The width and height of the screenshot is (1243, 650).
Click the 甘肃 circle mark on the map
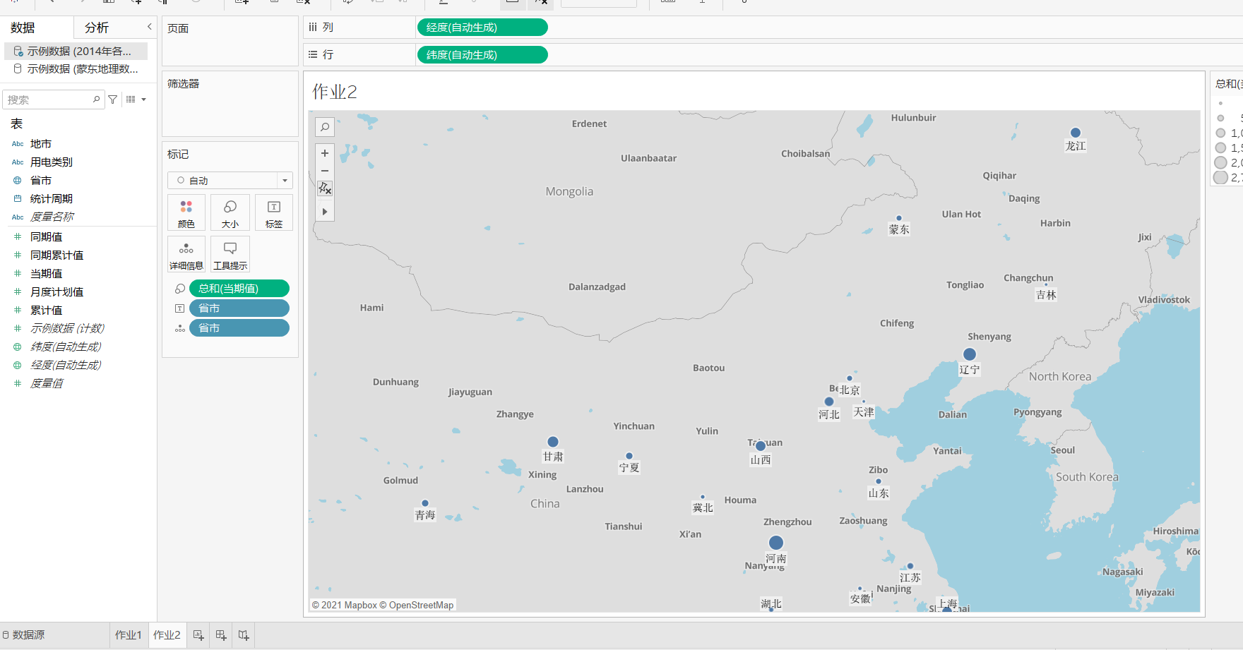click(x=553, y=442)
